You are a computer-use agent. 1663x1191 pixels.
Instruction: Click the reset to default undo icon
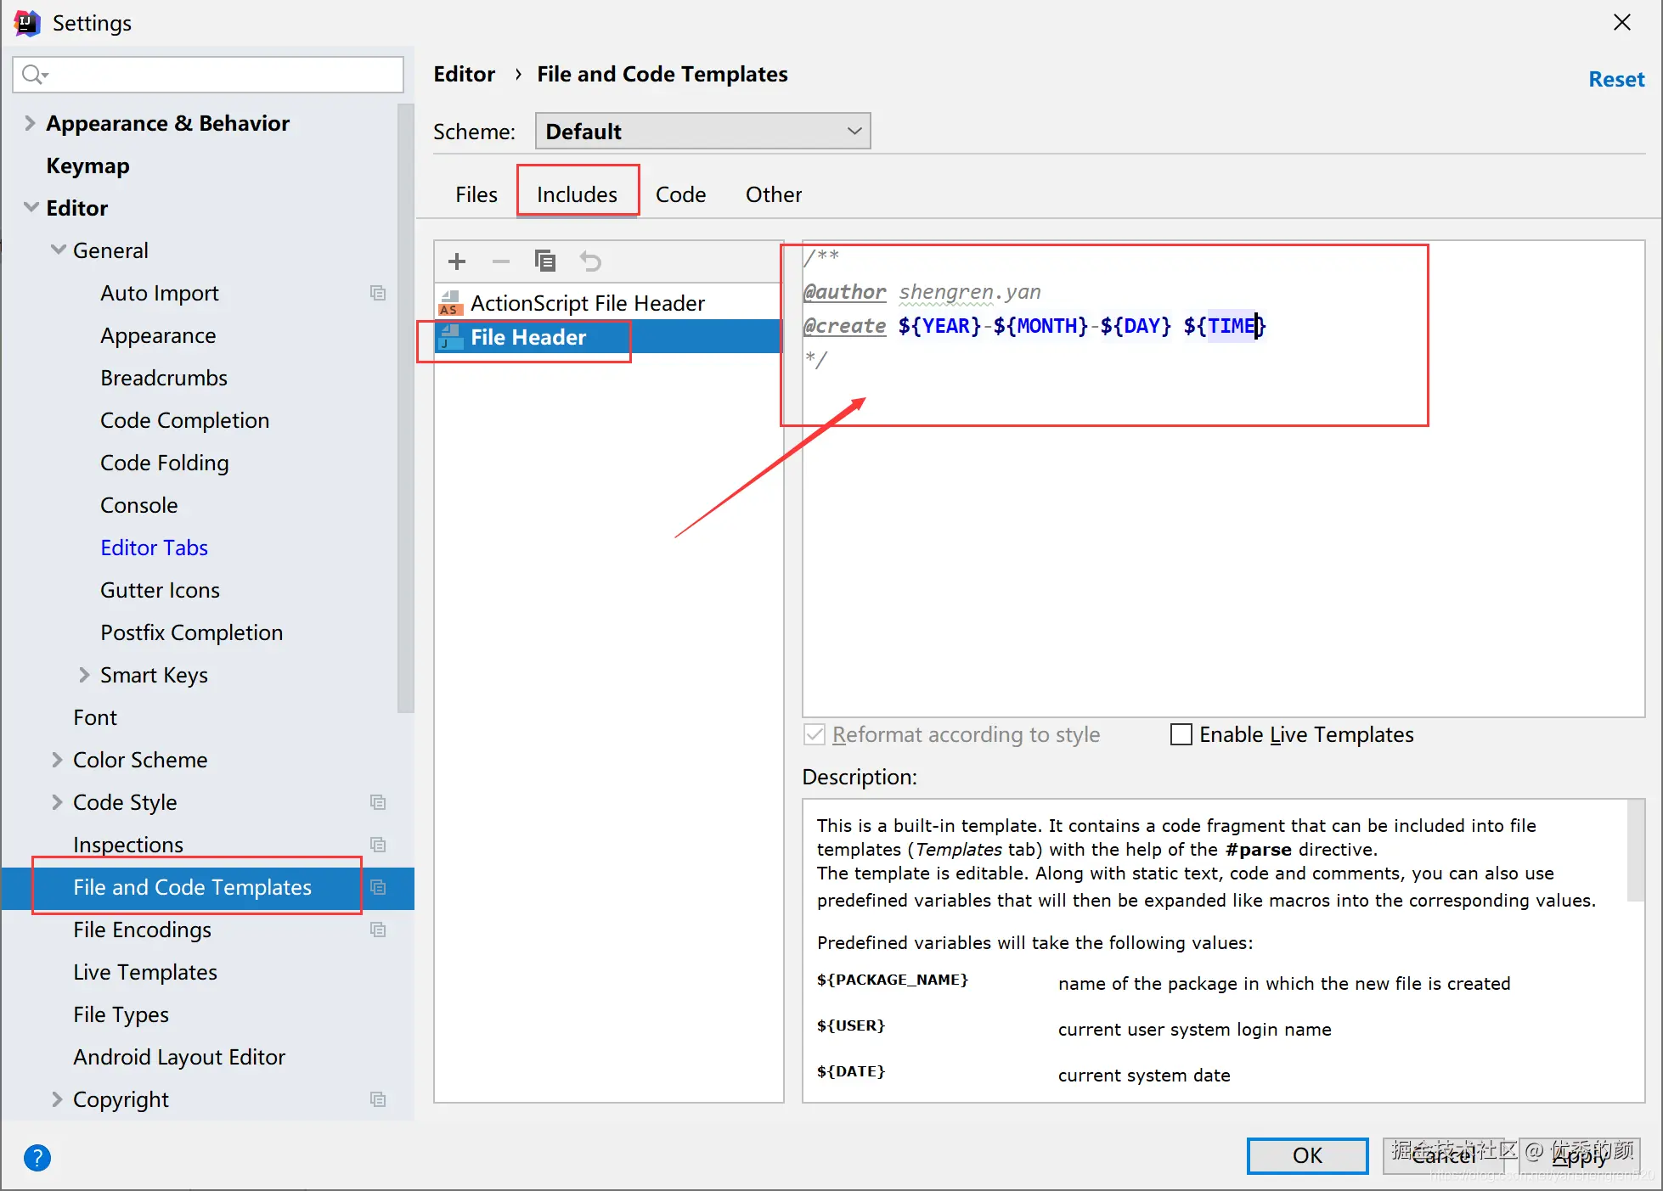pos(590,261)
